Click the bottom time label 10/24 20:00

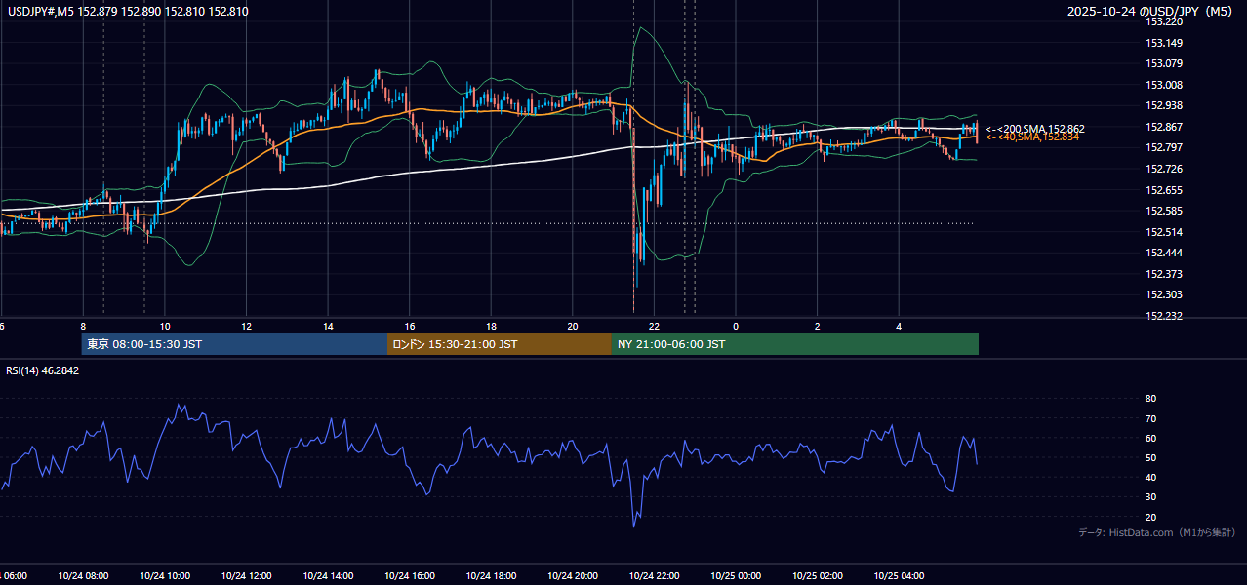click(x=573, y=576)
